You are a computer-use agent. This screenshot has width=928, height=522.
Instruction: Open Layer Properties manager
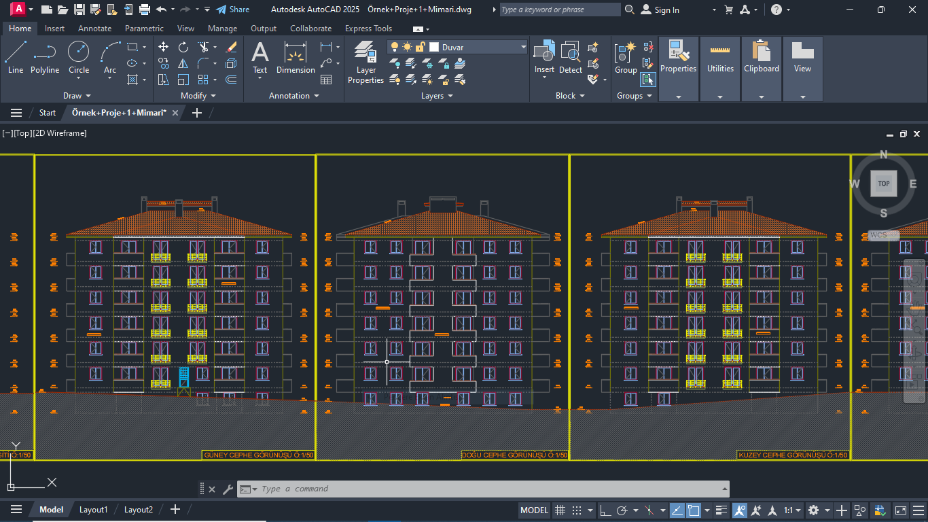[365, 62]
